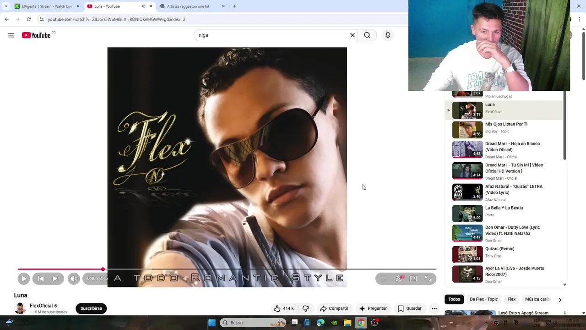View site information icon in address bar
Viewport: 586px width, 330px height.
pyautogui.click(x=42, y=19)
